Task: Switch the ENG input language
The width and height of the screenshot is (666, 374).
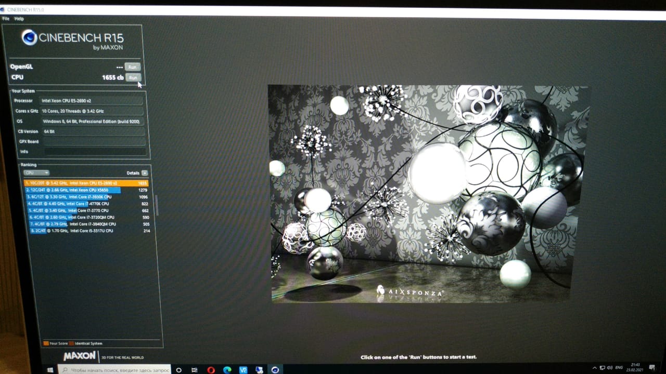Action: (x=619, y=367)
